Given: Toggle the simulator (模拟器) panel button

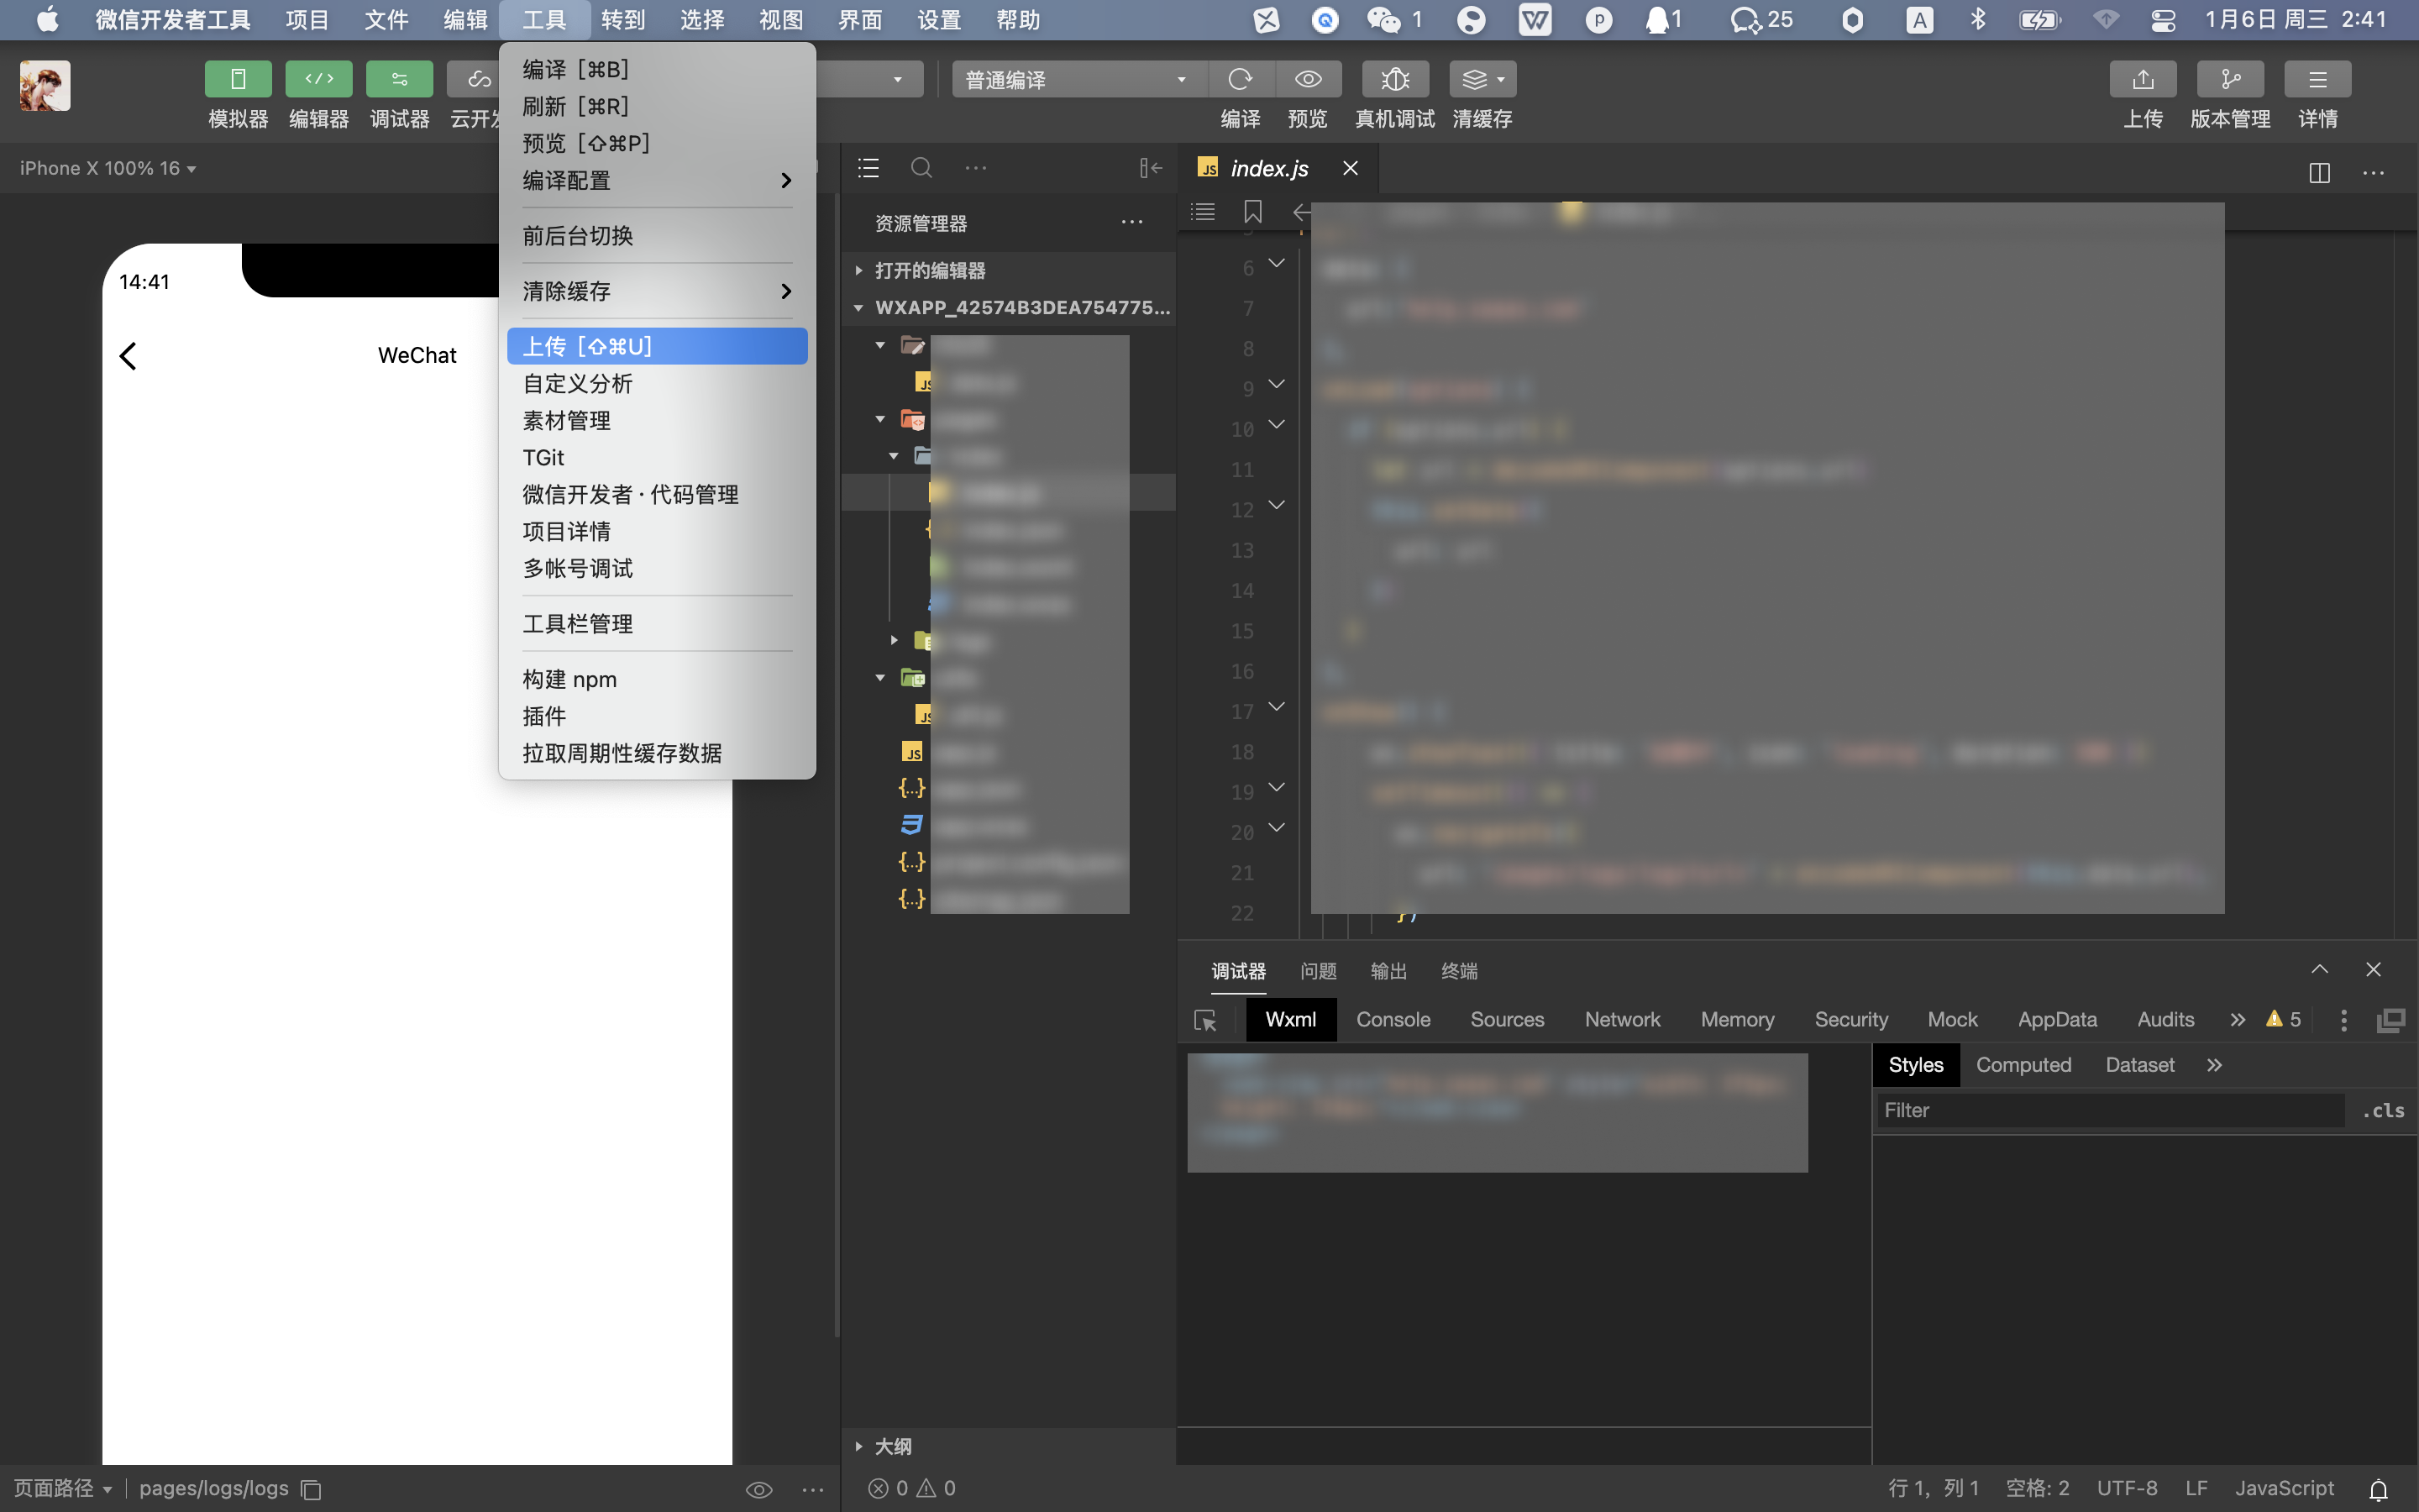Looking at the screenshot, I should click(238, 79).
